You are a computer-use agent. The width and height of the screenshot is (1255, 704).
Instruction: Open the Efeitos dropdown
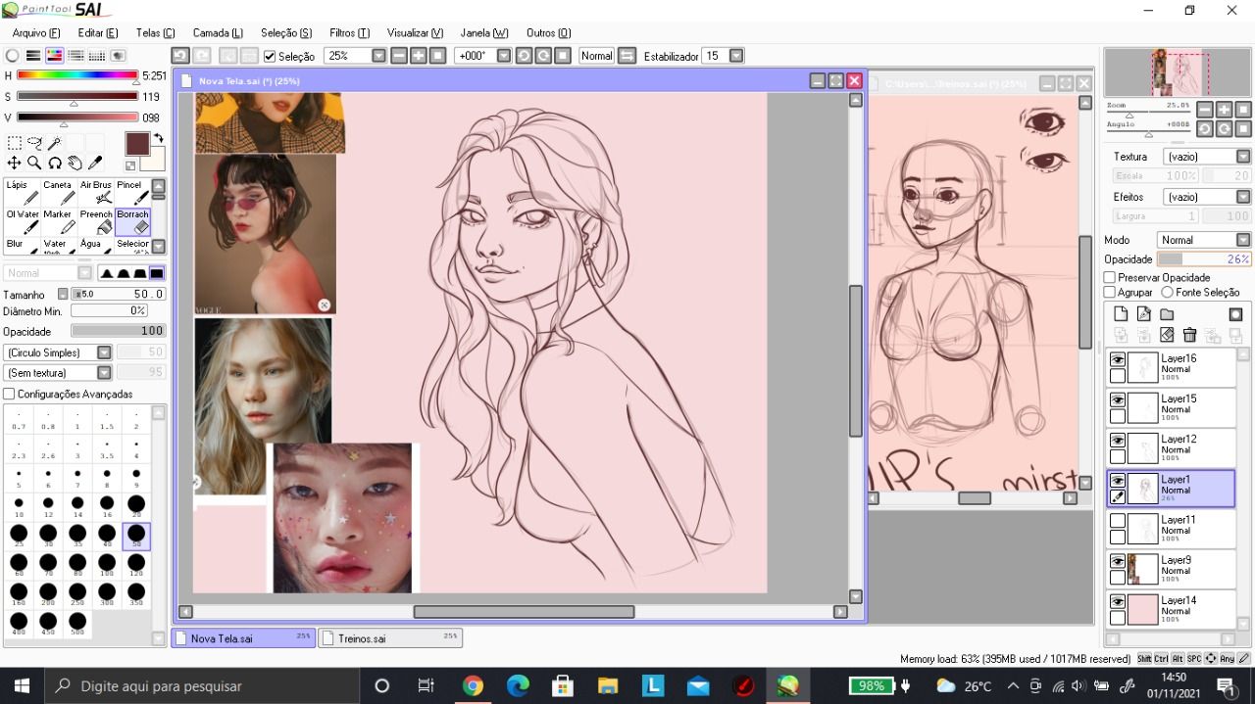1205,197
